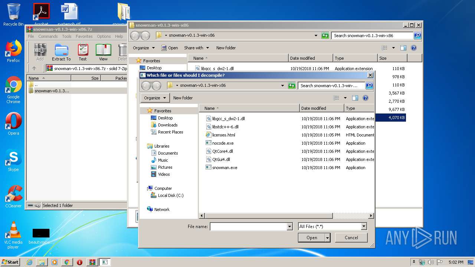Open Organize dropdown in Explorer window
The width and height of the screenshot is (475, 267).
coord(144,48)
